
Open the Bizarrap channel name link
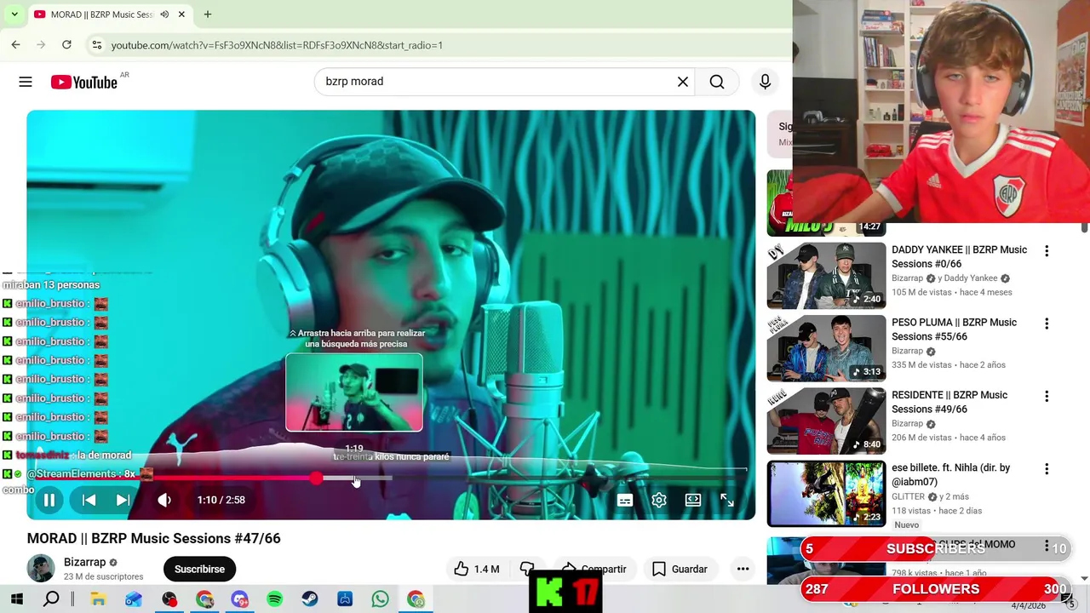(x=84, y=562)
